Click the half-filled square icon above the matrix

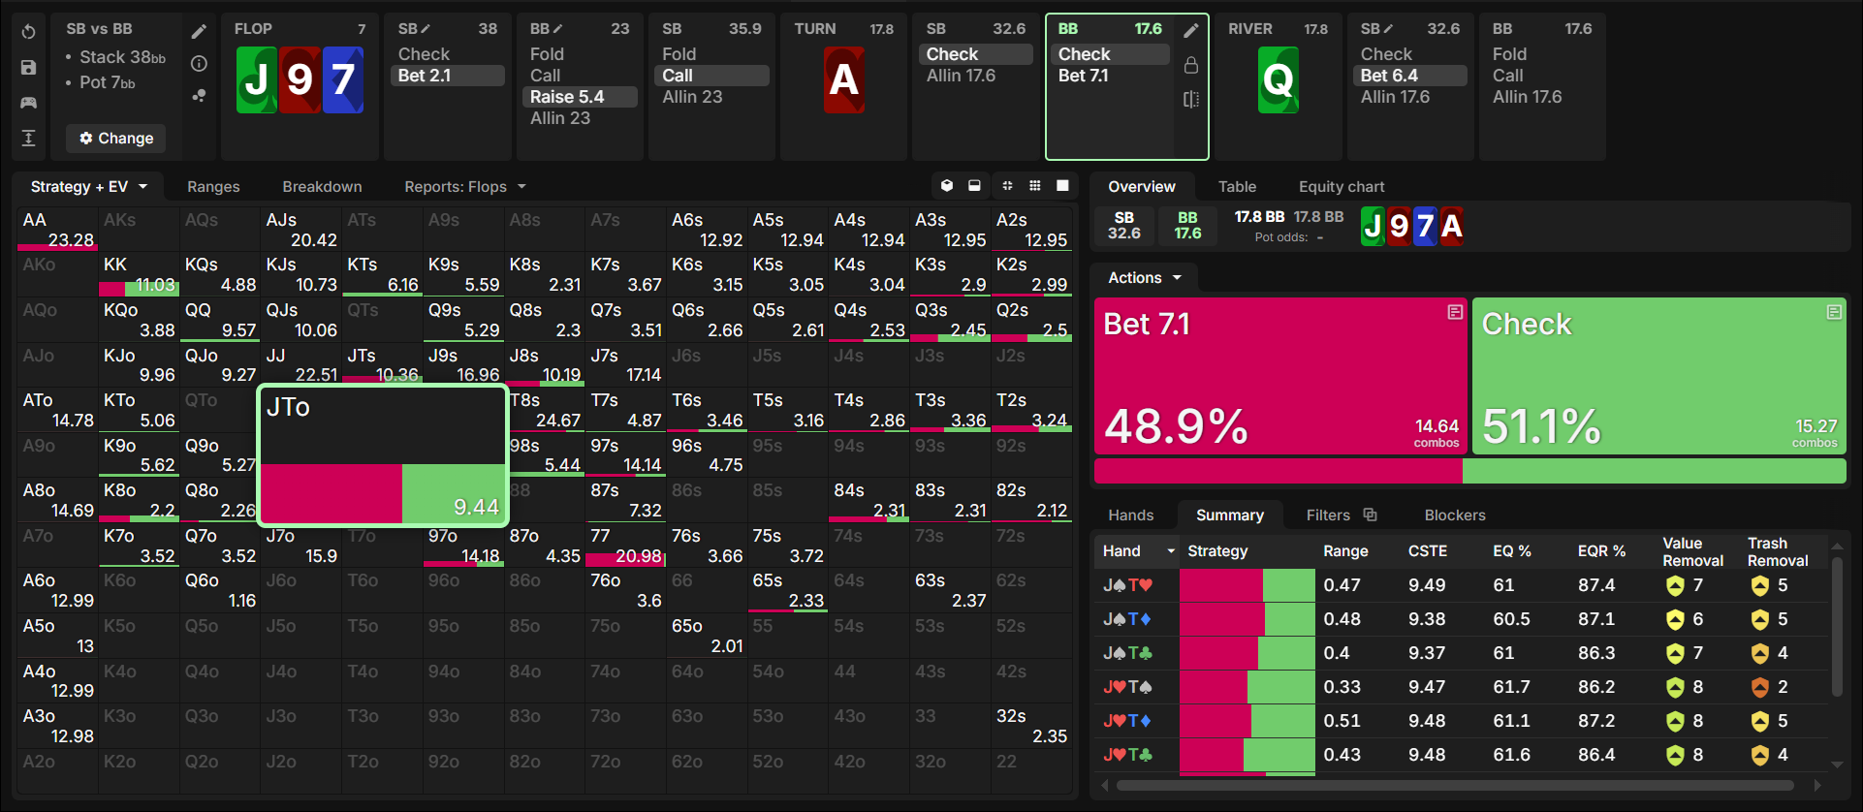[x=974, y=186]
